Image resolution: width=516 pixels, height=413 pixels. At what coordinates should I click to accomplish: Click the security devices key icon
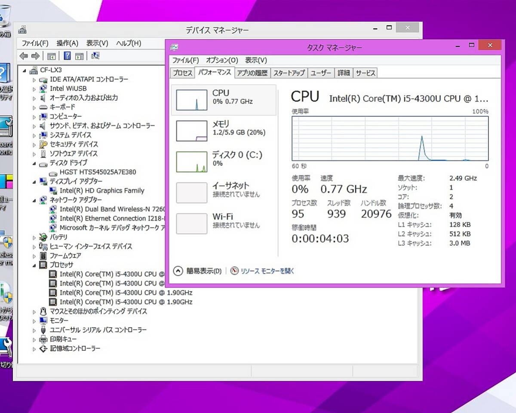click(x=43, y=144)
